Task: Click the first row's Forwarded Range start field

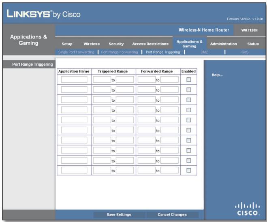Action: [147, 79]
